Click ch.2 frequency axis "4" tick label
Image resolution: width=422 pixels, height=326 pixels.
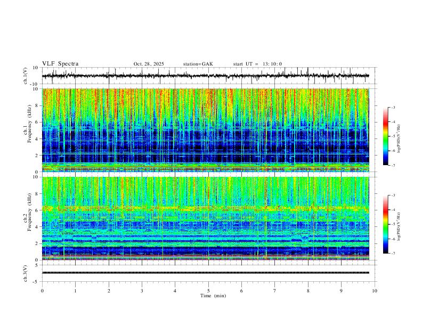37,227
